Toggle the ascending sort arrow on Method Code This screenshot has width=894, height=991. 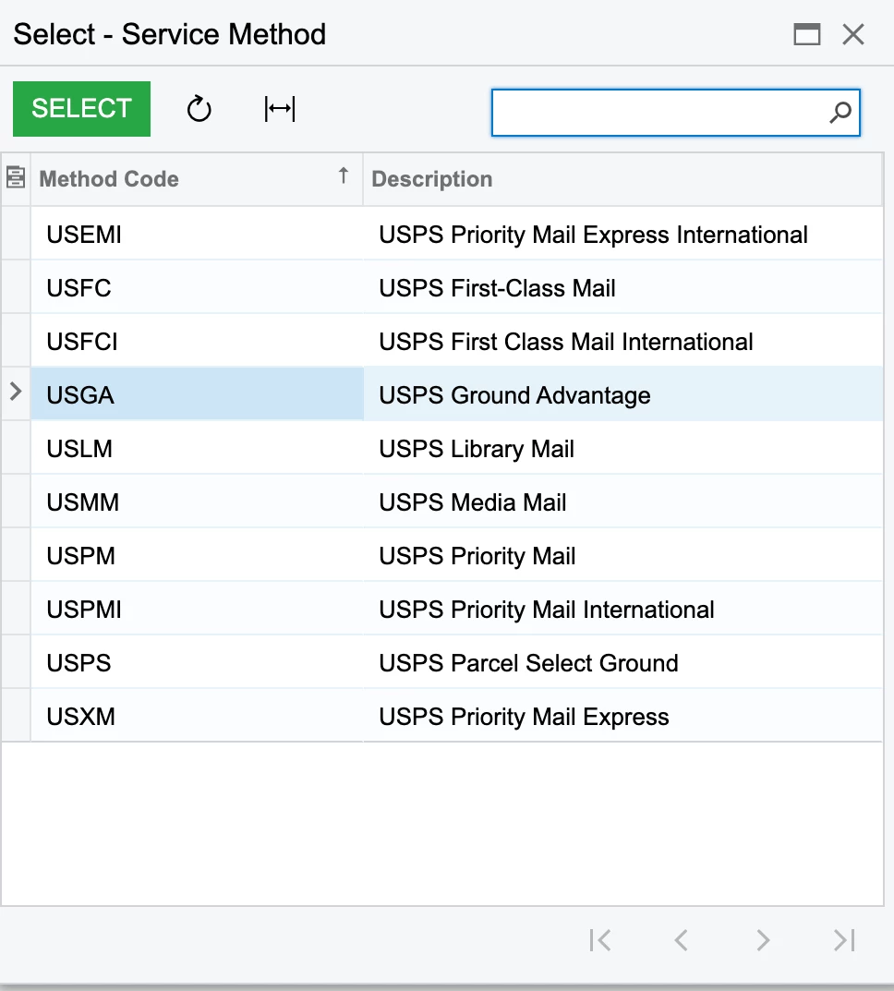coord(343,175)
